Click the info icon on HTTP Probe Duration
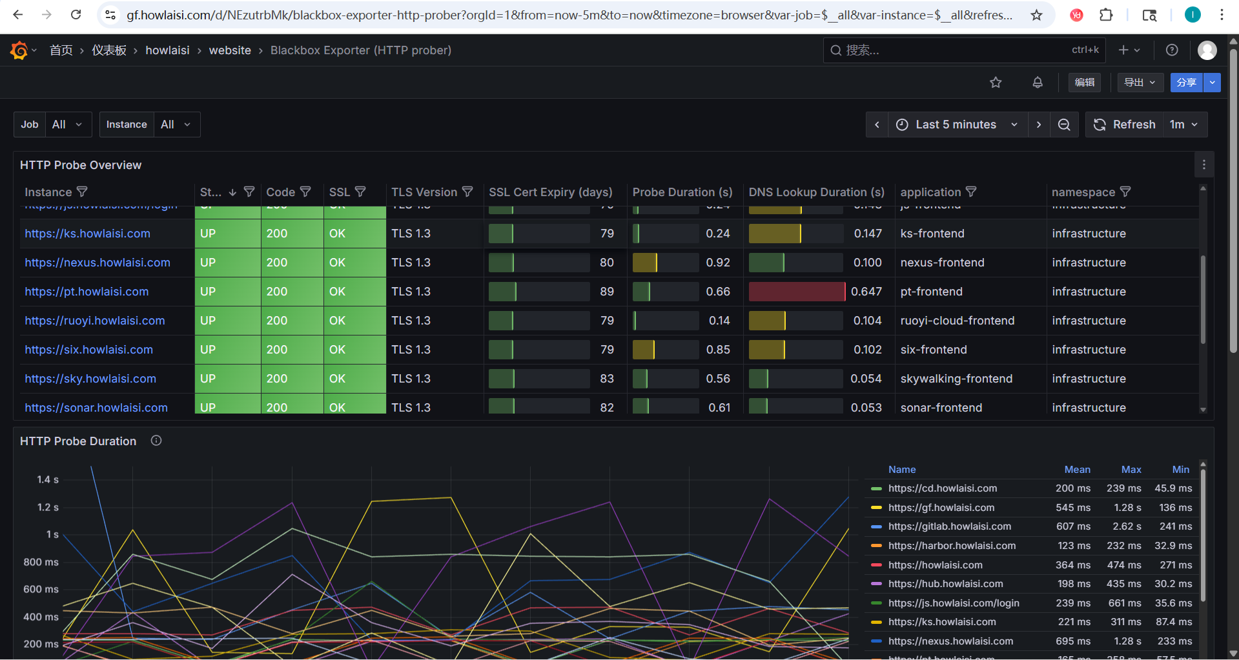 156,441
